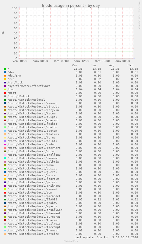Click the /zopt/HDstock/Replocal/ayachi label
Viewport: 142px width, 244px height.
tap(32, 206)
